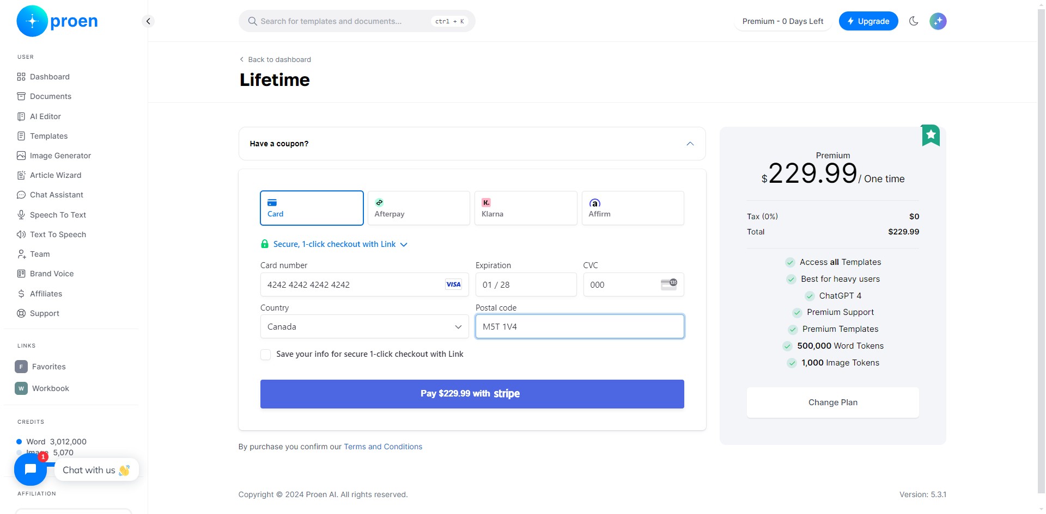Click the Article Wizard icon
The image size is (1046, 514).
pos(21,175)
